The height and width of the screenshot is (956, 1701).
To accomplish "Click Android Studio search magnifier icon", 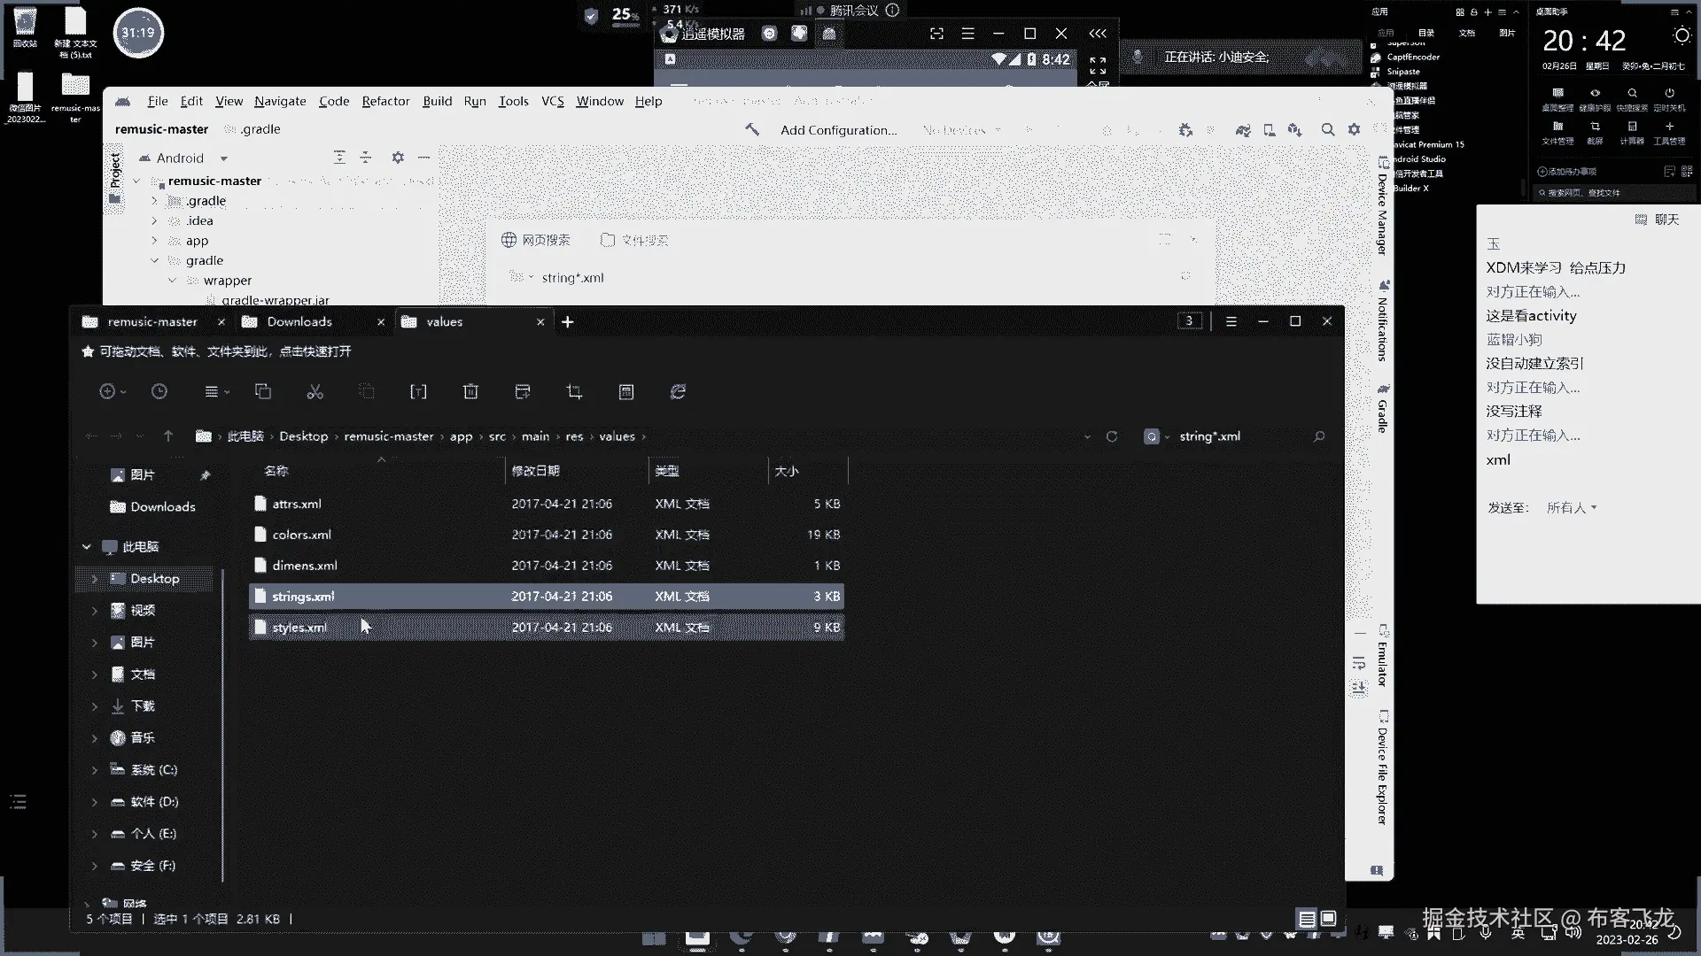I will [1327, 130].
